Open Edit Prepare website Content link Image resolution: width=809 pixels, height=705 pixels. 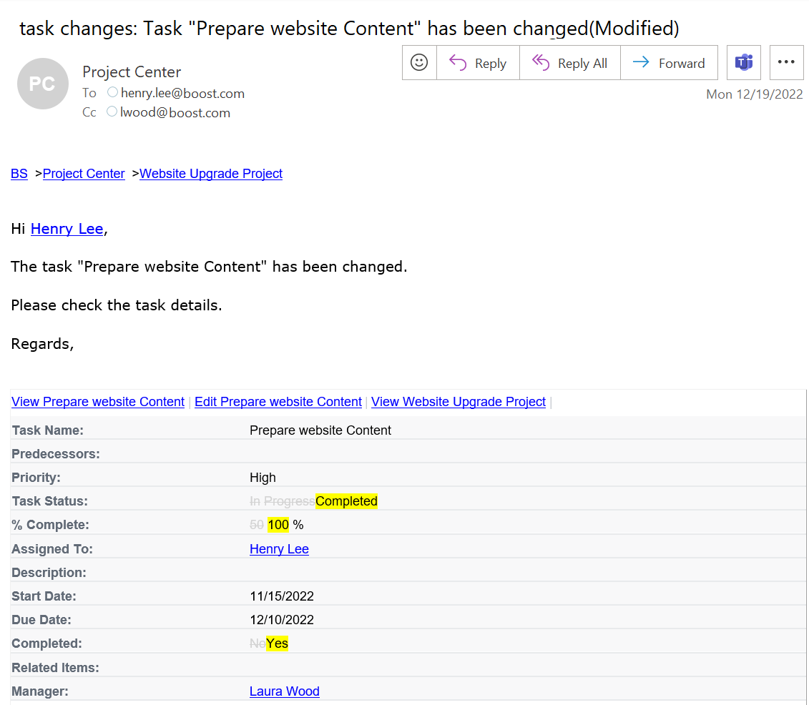(278, 402)
